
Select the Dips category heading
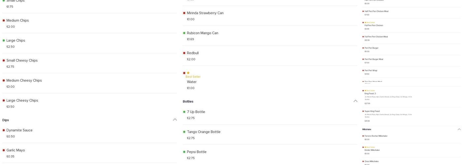(6, 120)
